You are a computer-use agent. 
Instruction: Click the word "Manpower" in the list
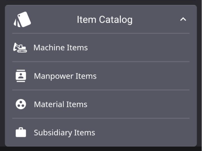54,76
